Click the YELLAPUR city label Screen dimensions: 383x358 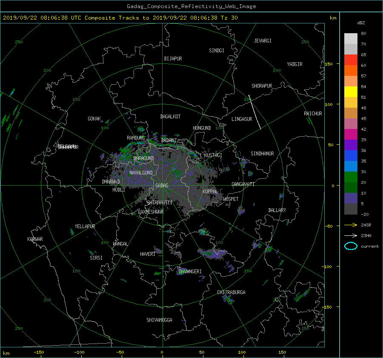pos(85,226)
